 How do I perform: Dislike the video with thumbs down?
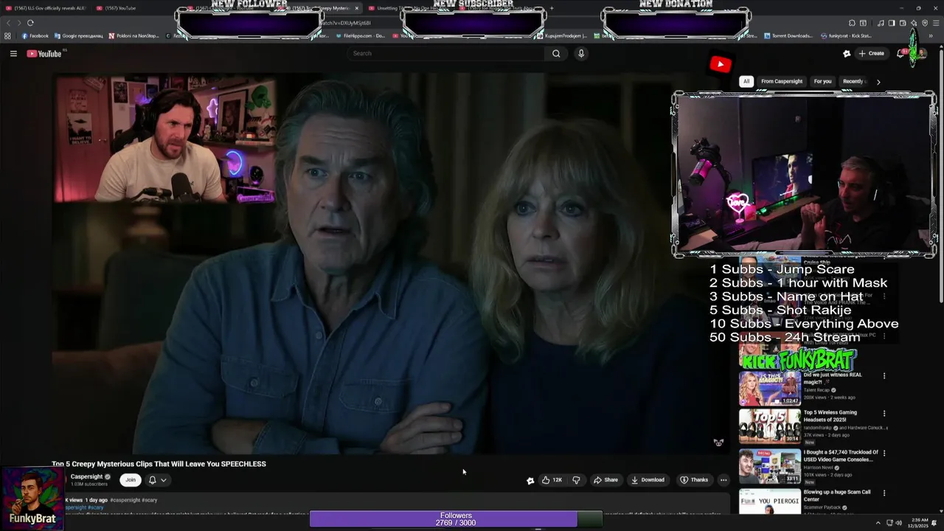coord(576,480)
